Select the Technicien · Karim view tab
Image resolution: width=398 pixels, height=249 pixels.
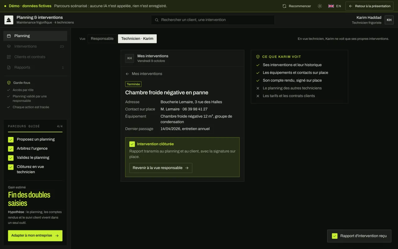point(137,39)
